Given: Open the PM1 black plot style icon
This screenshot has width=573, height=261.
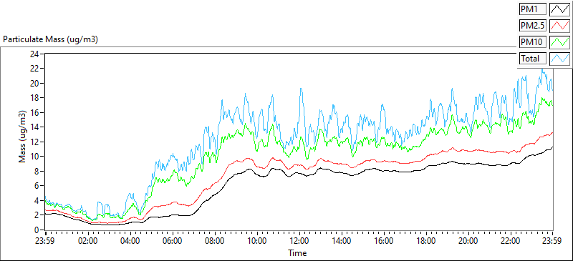Looking at the screenshot, I should click(560, 9).
